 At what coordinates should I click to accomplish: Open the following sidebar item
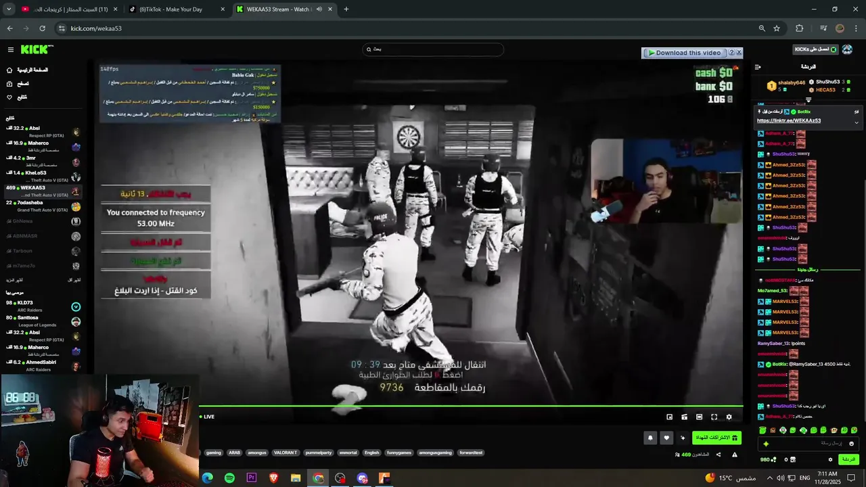point(17,97)
